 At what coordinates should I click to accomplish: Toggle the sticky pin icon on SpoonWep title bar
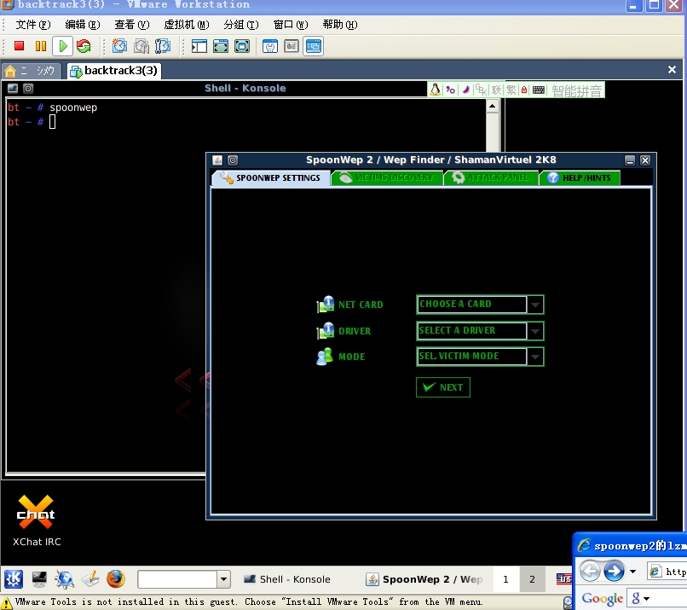233,160
